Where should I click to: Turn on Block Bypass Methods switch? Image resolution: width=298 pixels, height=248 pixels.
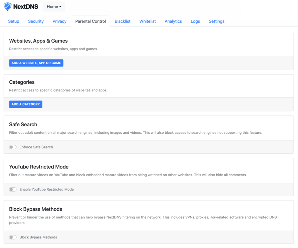pos(13,237)
